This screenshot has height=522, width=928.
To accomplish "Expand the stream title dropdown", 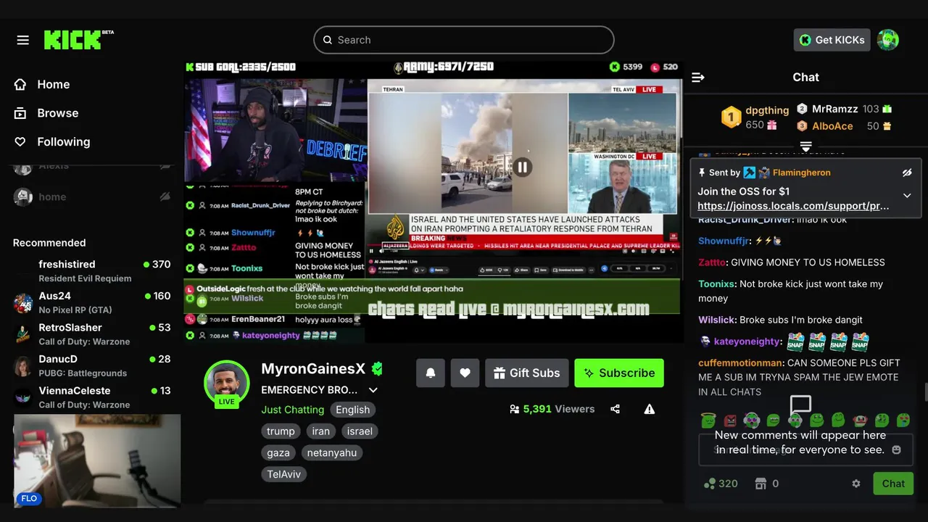I will click(373, 390).
